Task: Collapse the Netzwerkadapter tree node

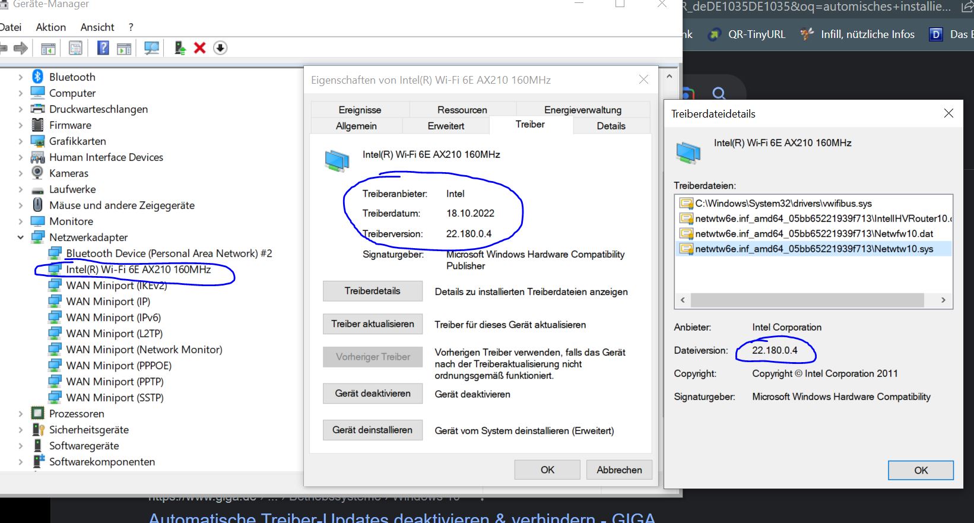Action: click(20, 237)
